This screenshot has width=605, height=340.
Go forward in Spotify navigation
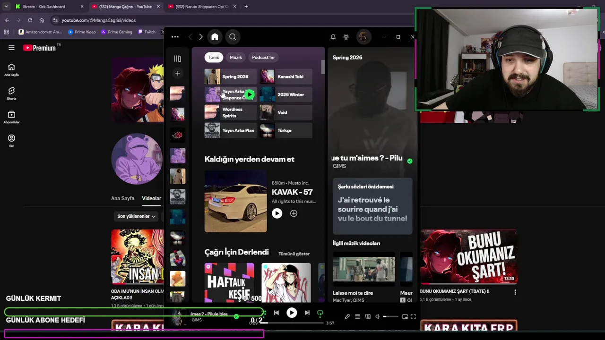(x=201, y=37)
